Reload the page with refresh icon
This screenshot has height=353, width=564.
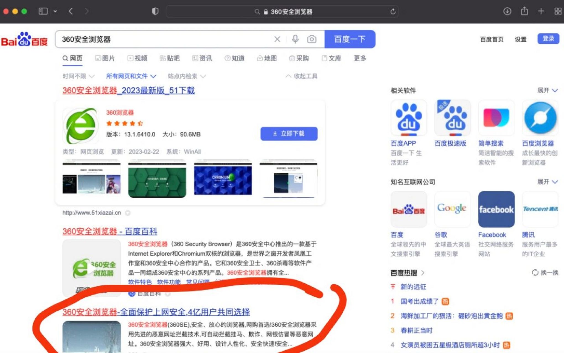click(393, 12)
